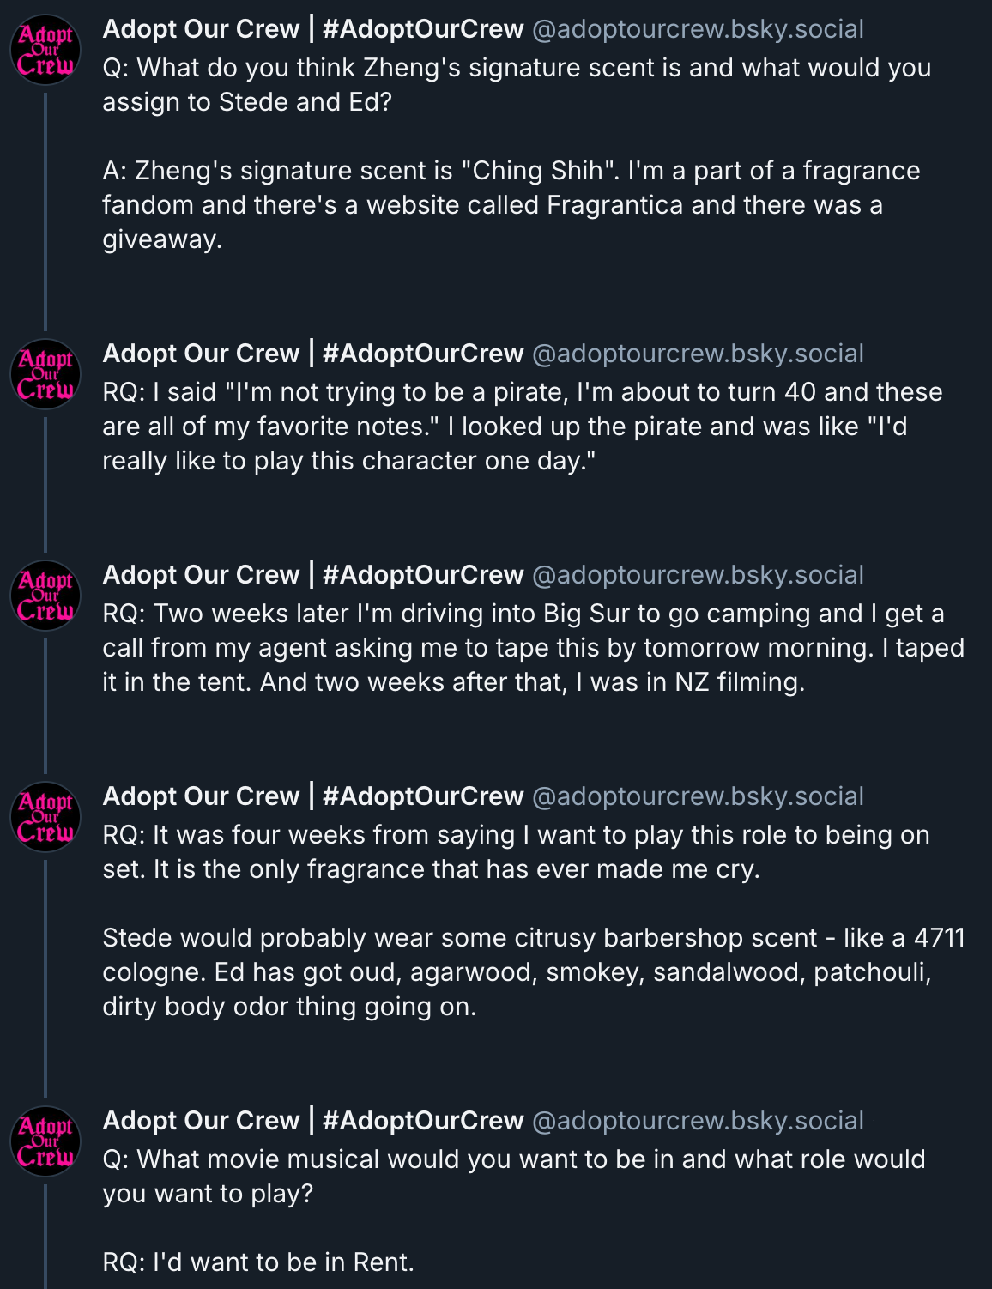Open the post about taping in the tent
Viewport: 992px width, 1289px height.
click(532, 648)
